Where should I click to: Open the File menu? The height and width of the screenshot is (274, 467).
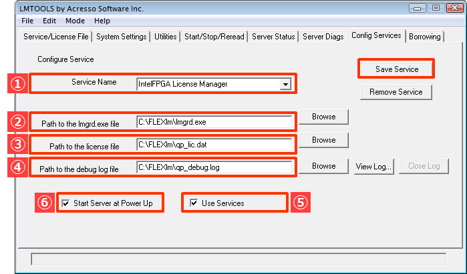[27, 21]
